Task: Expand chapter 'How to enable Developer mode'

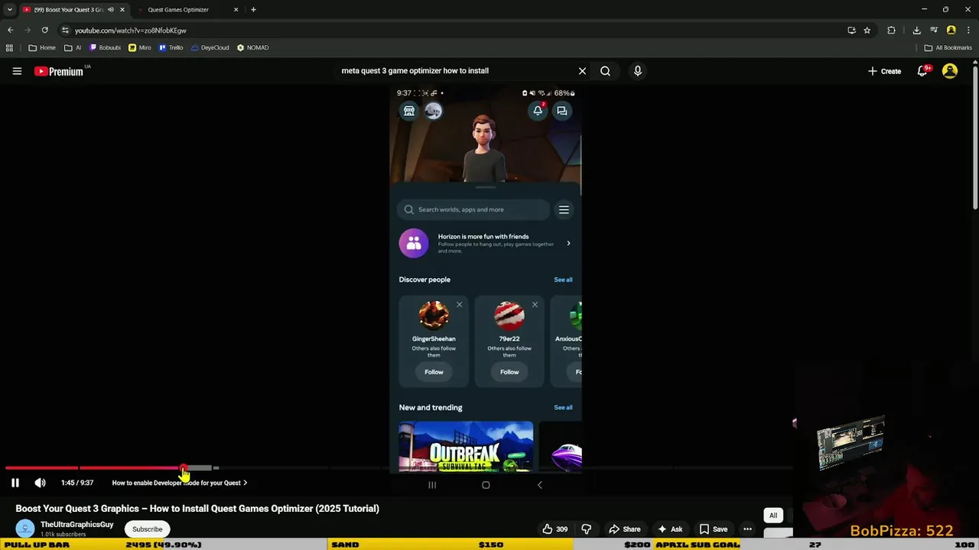Action: tap(180, 483)
